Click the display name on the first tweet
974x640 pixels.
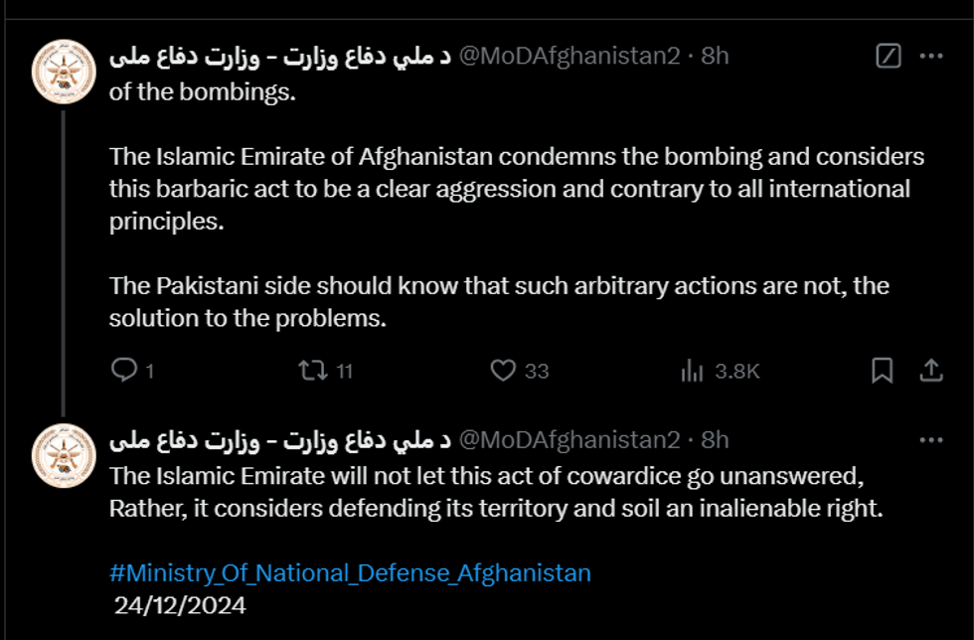coord(279,56)
